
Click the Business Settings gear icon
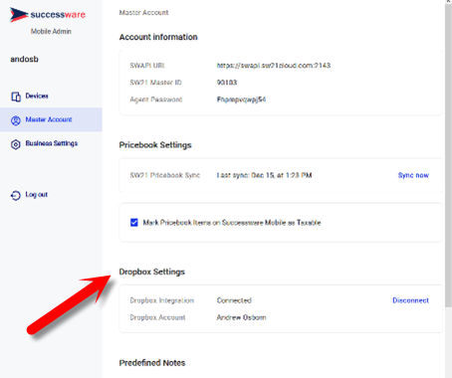point(16,144)
